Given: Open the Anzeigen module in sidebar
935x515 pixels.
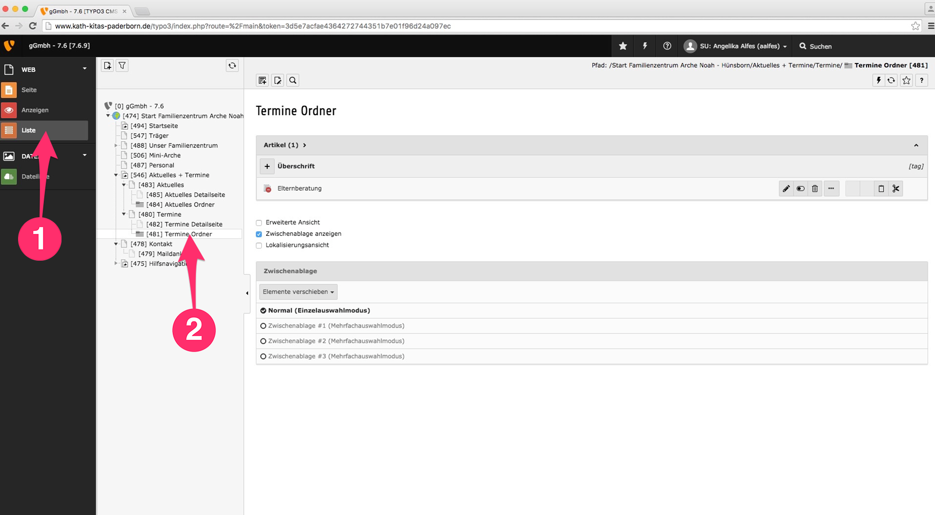Looking at the screenshot, I should click(x=35, y=110).
